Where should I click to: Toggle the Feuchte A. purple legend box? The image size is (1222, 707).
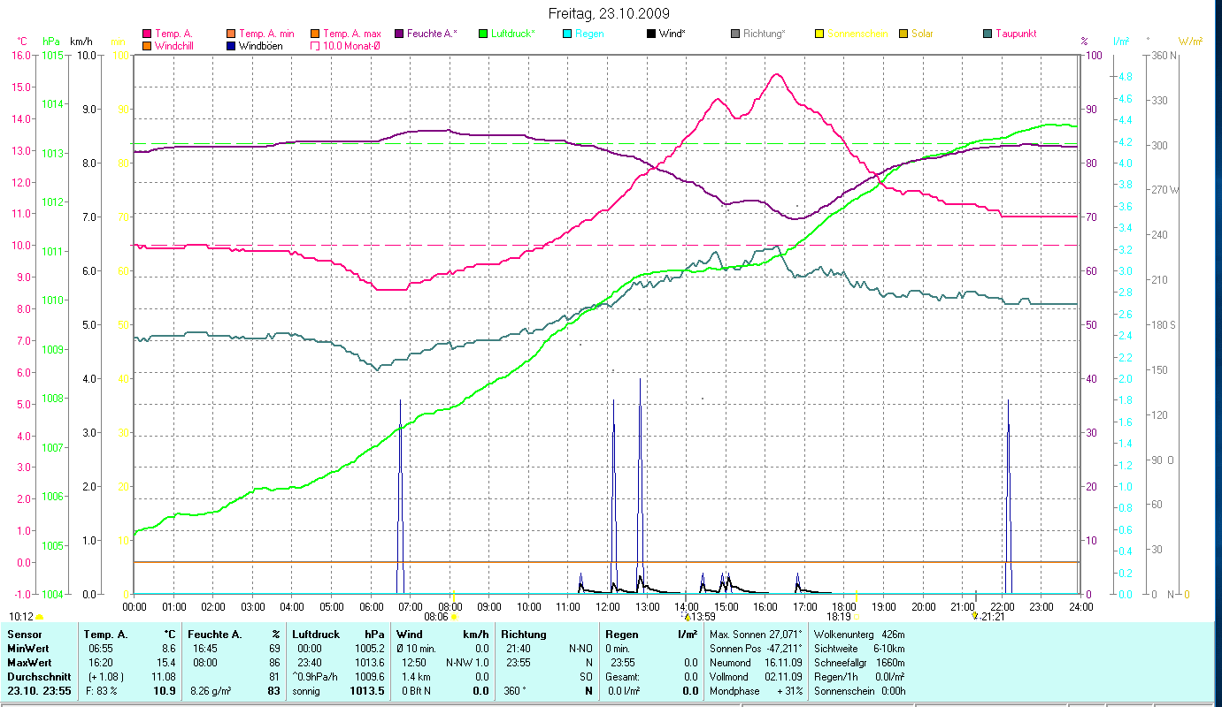click(x=399, y=34)
